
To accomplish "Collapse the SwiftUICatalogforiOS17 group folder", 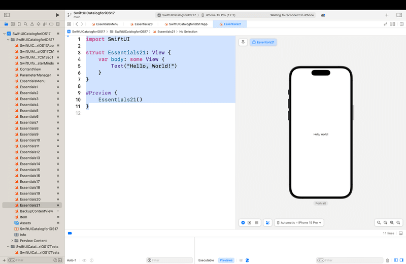I will pyautogui.click(x=8, y=40).
